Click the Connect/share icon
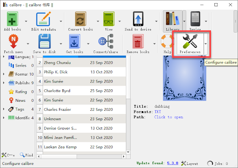This screenshot has width=238, height=168. point(106,41)
